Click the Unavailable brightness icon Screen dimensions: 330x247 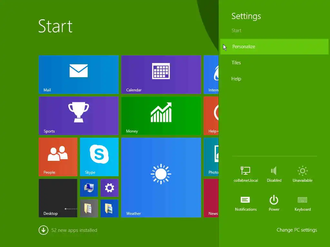[302, 174]
